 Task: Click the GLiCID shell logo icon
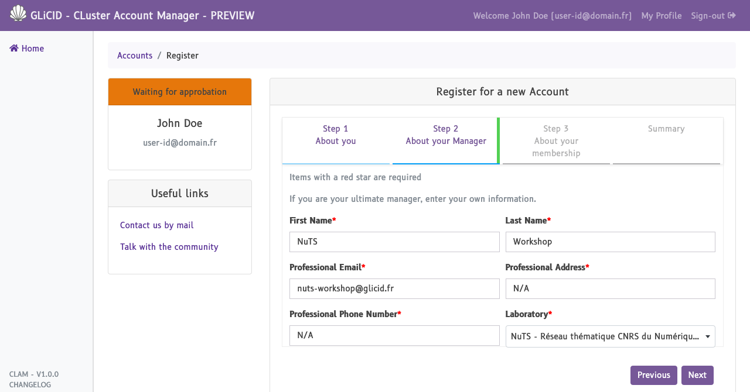click(x=18, y=13)
